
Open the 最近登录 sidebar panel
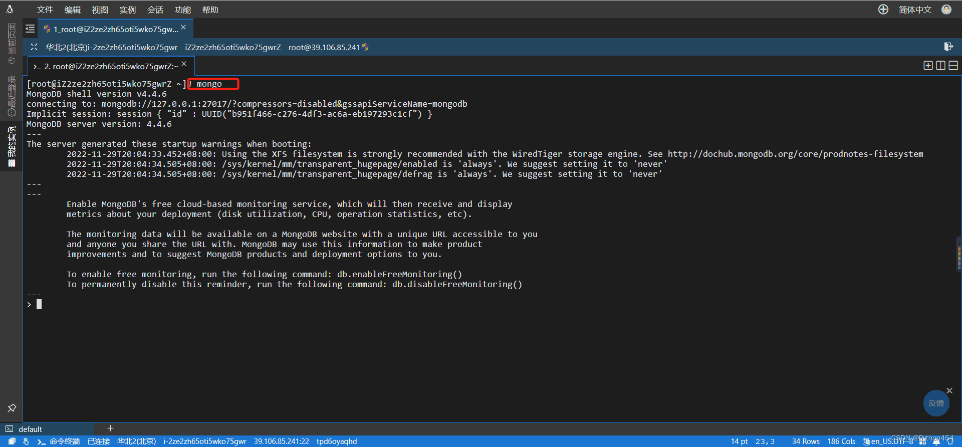coord(12,96)
